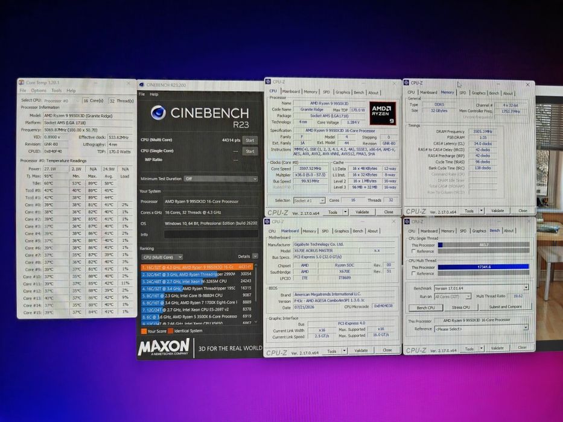Click the MAXON logo in Cinebench
Screen dimensions: 563x422
tap(164, 347)
